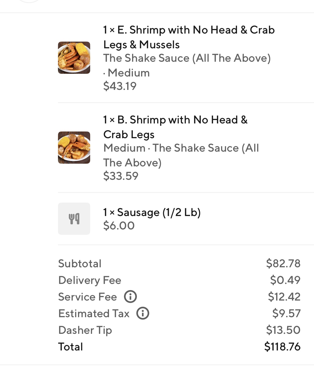Open the E. Shrimp Crab Legs Mussels photo

74,58
